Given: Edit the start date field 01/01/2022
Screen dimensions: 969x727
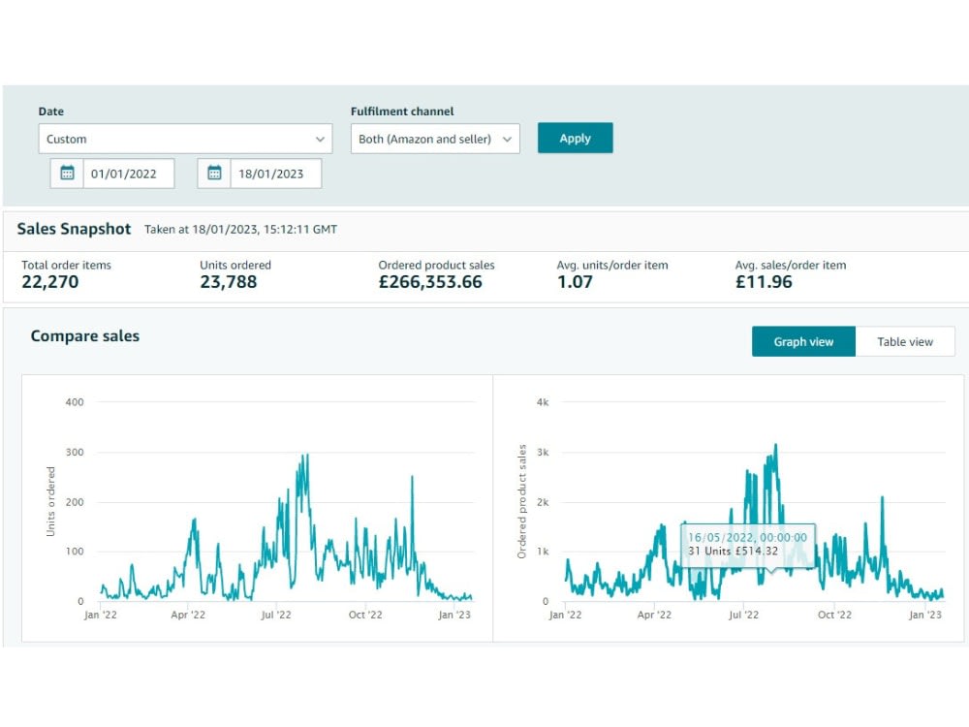Looking at the screenshot, I should click(x=129, y=174).
